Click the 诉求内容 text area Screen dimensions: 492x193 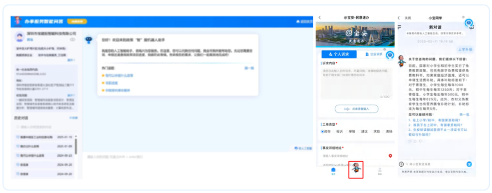click(356, 84)
